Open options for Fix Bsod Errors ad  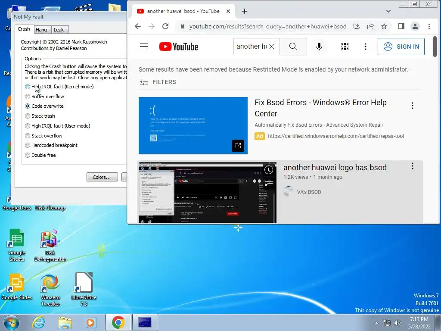412,106
